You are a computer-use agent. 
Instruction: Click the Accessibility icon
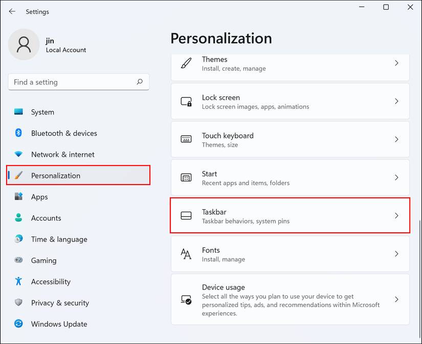(x=18, y=281)
